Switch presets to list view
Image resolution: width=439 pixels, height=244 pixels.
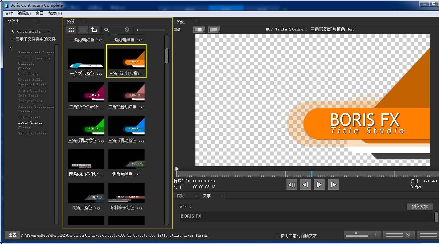coord(83,30)
